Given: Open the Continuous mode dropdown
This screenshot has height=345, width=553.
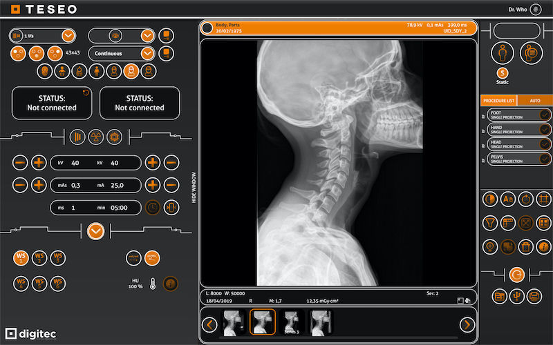Looking at the screenshot, I should click(x=147, y=53).
